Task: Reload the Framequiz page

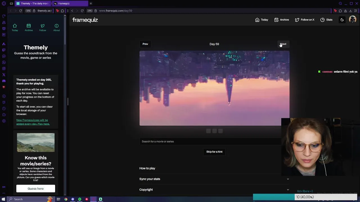Action: pyautogui.click(x=82, y=11)
